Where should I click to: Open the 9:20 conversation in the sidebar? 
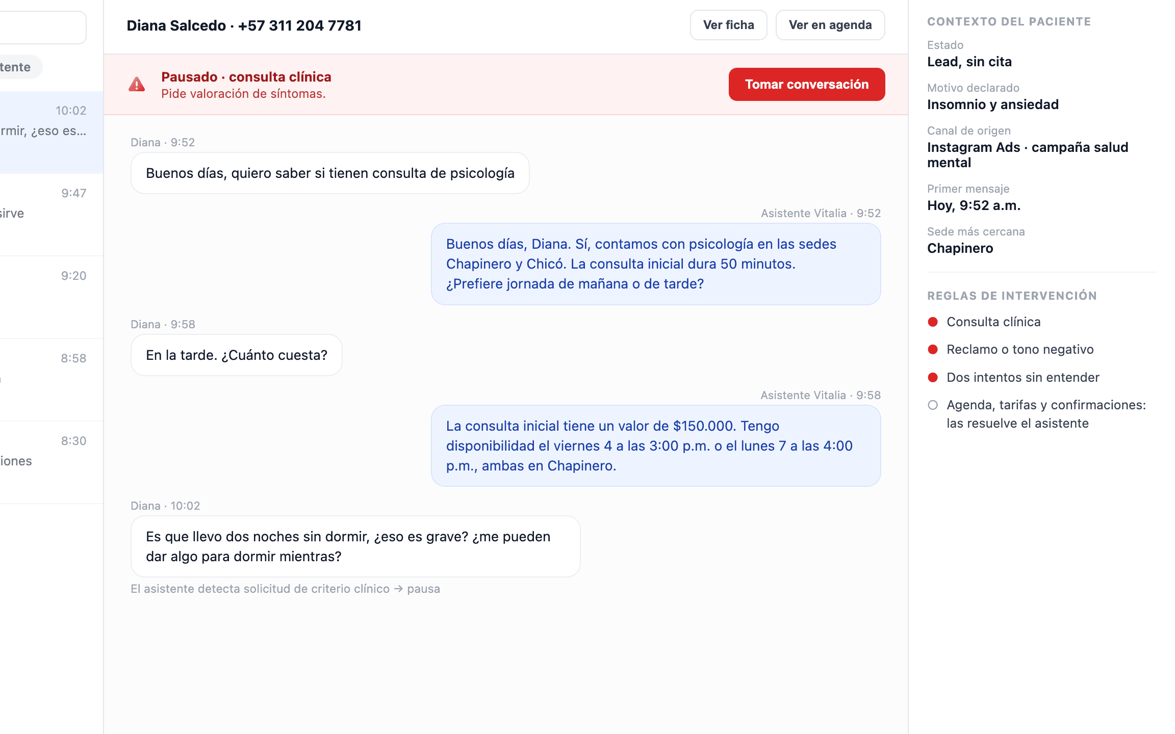pyautogui.click(x=51, y=297)
